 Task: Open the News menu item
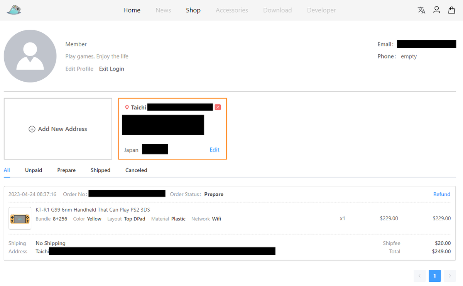tap(163, 10)
